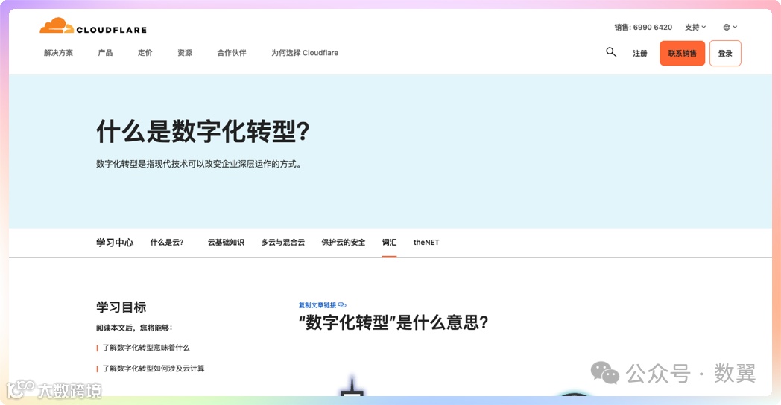Expand the 支持 dropdown
This screenshot has height=405, width=781.
tap(695, 28)
